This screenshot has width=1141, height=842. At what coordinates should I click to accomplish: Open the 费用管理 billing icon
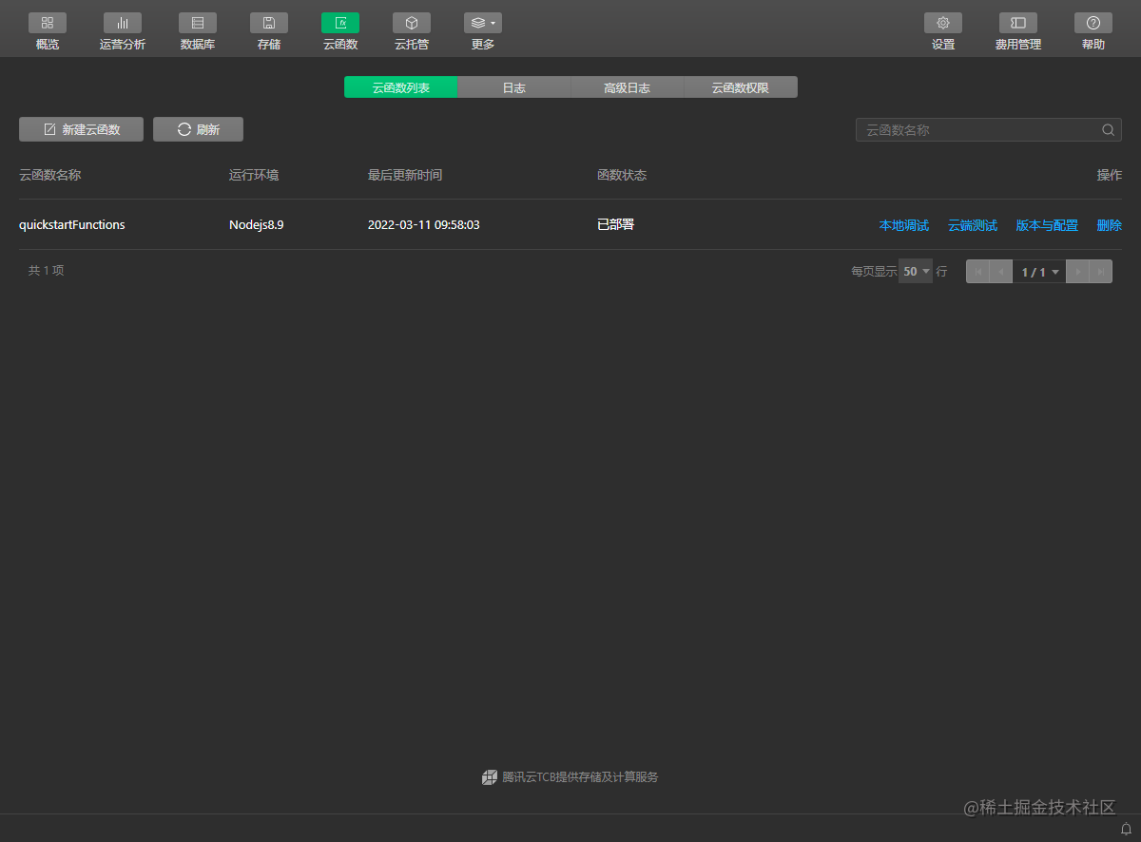1018,23
